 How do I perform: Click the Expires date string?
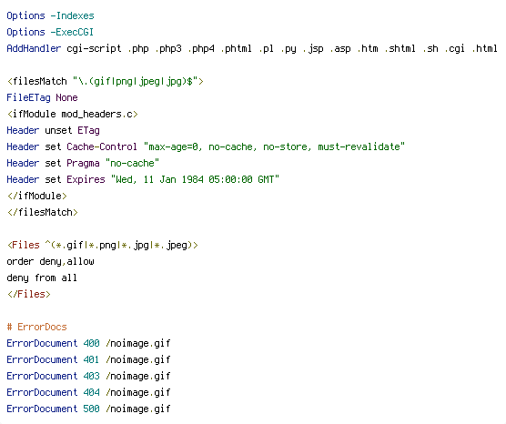coord(195,179)
